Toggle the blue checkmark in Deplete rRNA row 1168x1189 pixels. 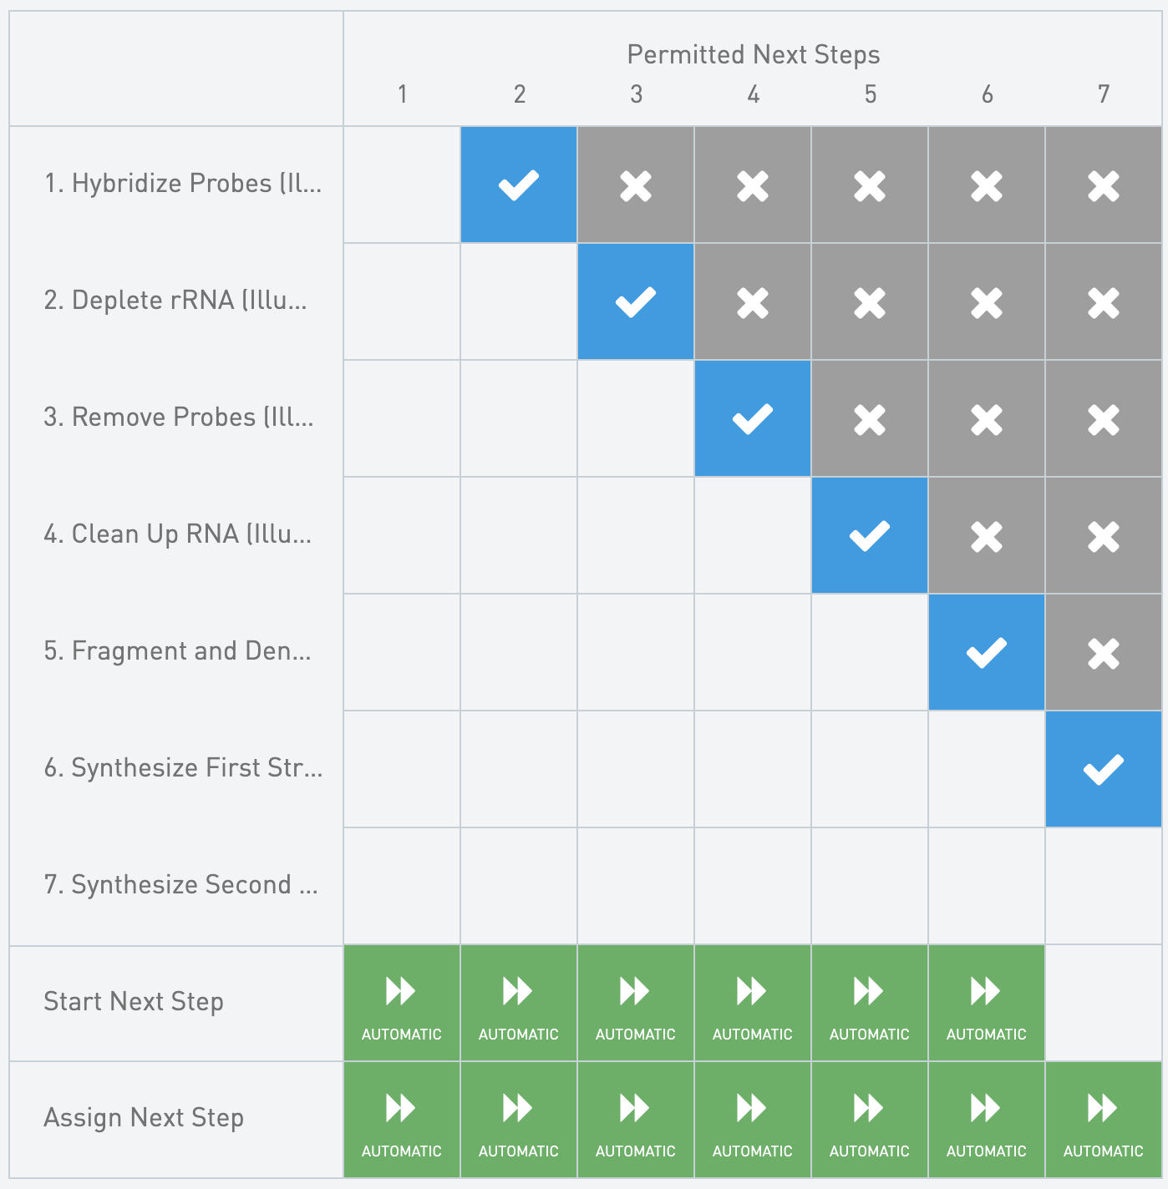click(x=636, y=301)
